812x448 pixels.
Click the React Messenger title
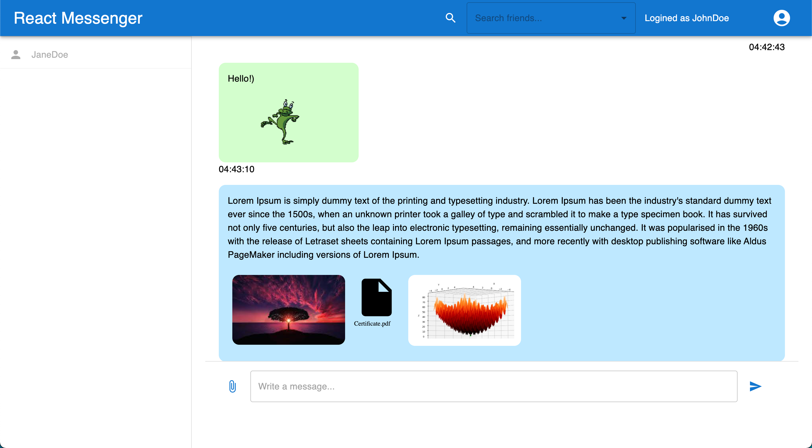[78, 18]
